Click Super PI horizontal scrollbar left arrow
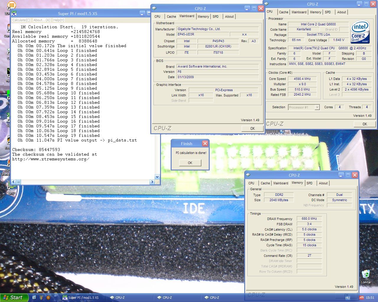 [x=13, y=182]
